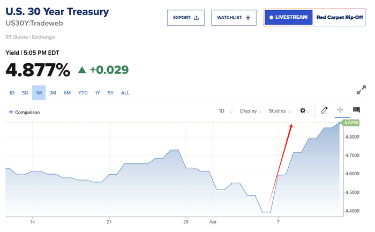375x232 pixels.
Task: Toggle the crosshair tool
Action: pos(340,110)
